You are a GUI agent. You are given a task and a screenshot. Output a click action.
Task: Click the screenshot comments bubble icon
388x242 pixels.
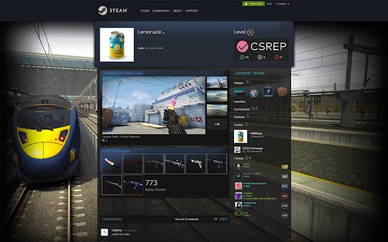coord(103,140)
